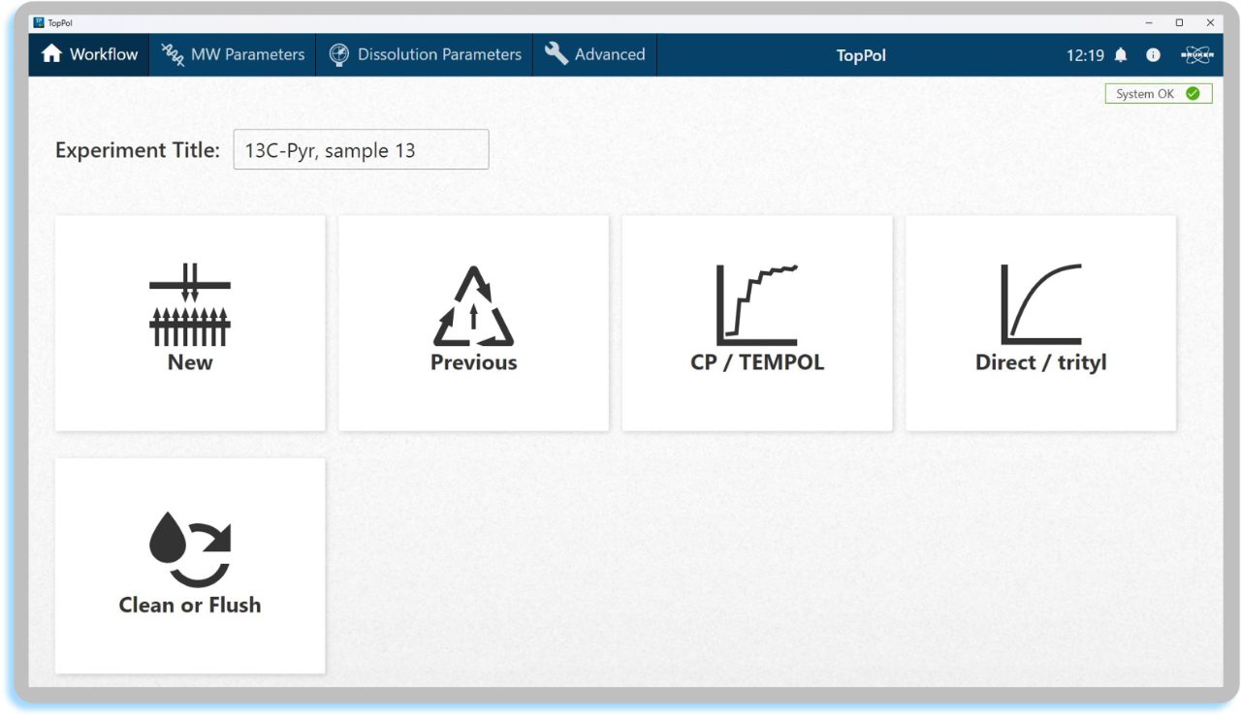Focus the Experiment Title text field
Viewport: 1241px width, 717px height.
[x=361, y=150]
